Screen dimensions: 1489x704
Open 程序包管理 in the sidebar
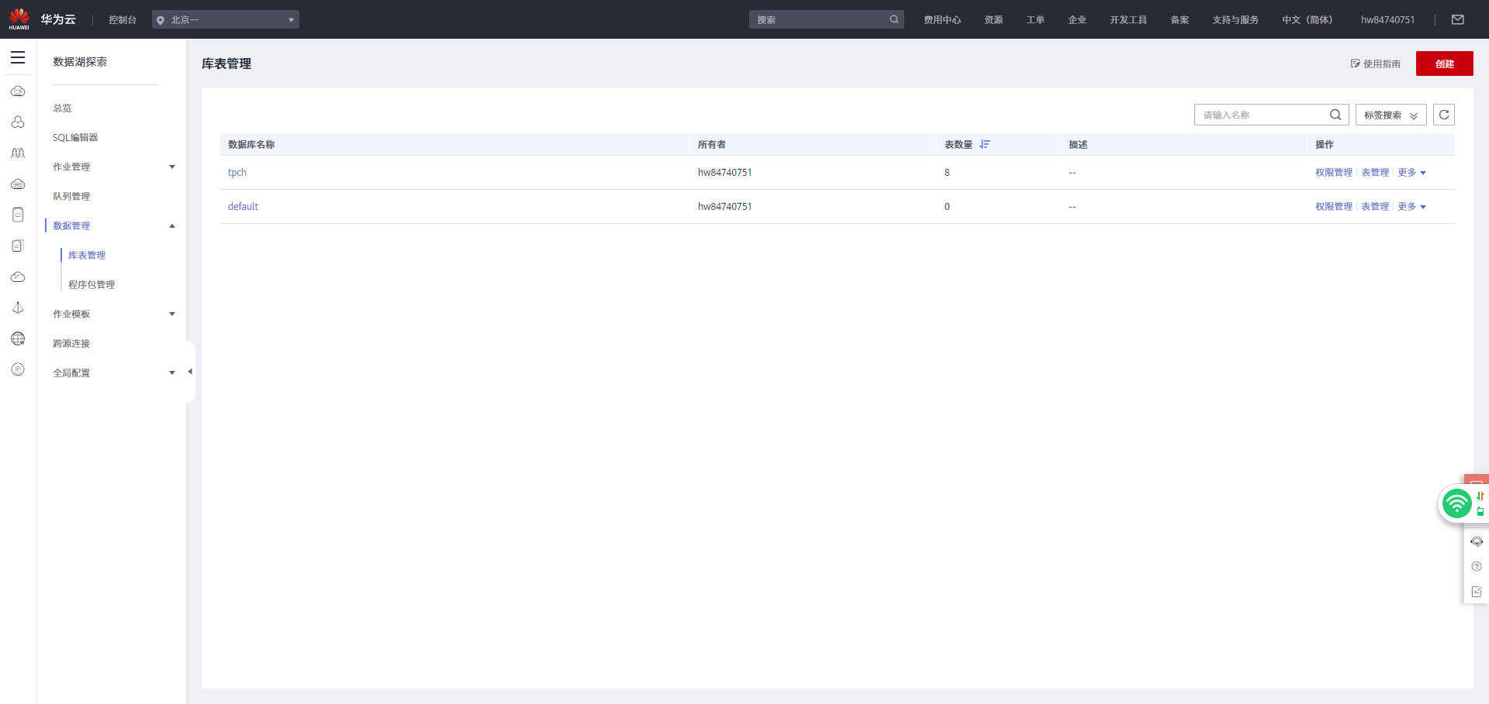[x=92, y=285]
